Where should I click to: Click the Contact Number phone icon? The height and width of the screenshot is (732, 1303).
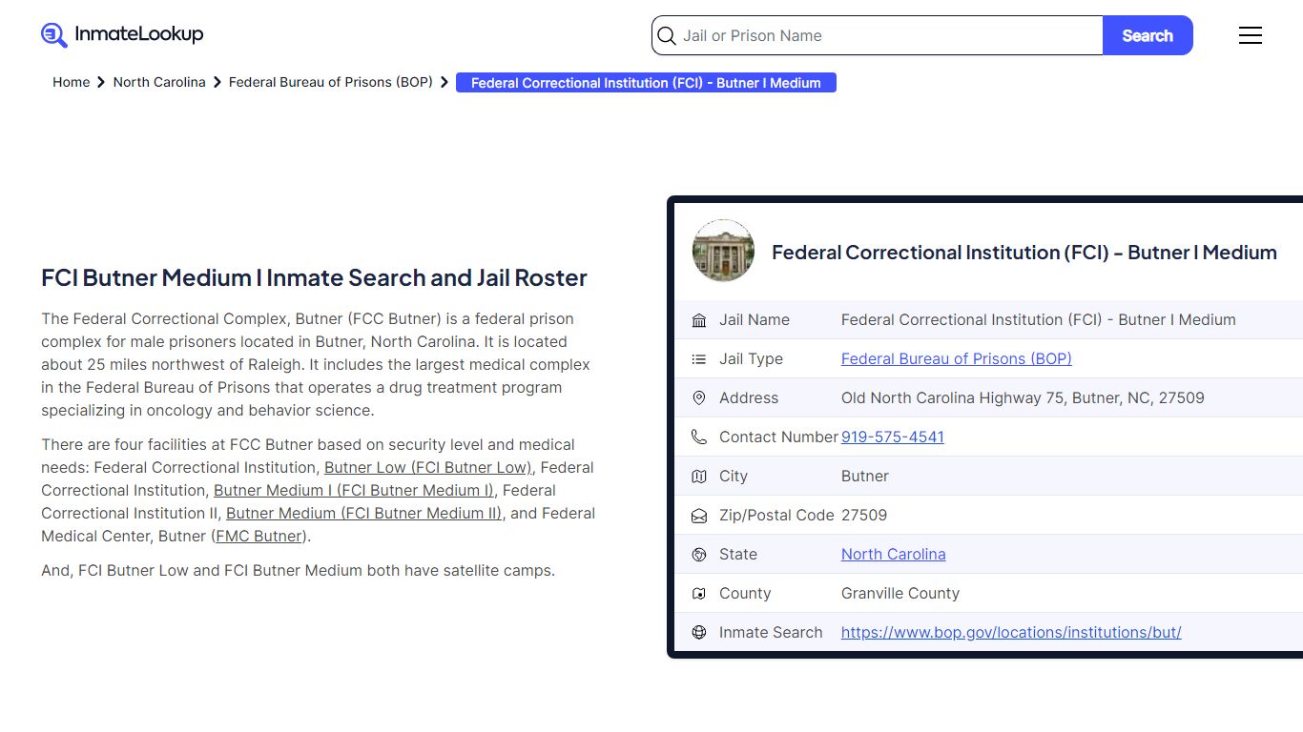coord(699,437)
